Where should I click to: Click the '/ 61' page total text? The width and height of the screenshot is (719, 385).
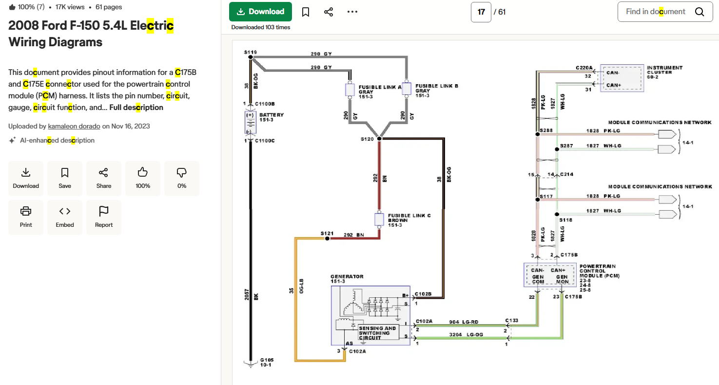click(x=500, y=12)
